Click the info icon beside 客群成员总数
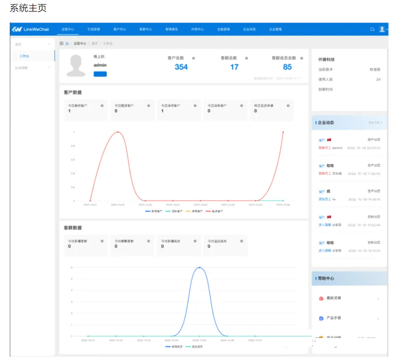The height and width of the screenshot is (362, 397). pyautogui.click(x=301, y=58)
